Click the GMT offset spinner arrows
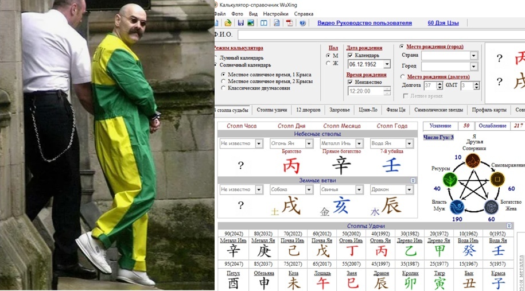This screenshot has height=291, width=525. tap(476, 86)
